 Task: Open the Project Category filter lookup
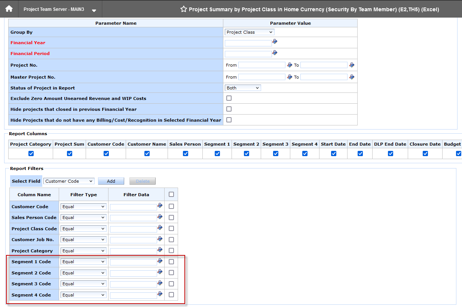(x=160, y=249)
